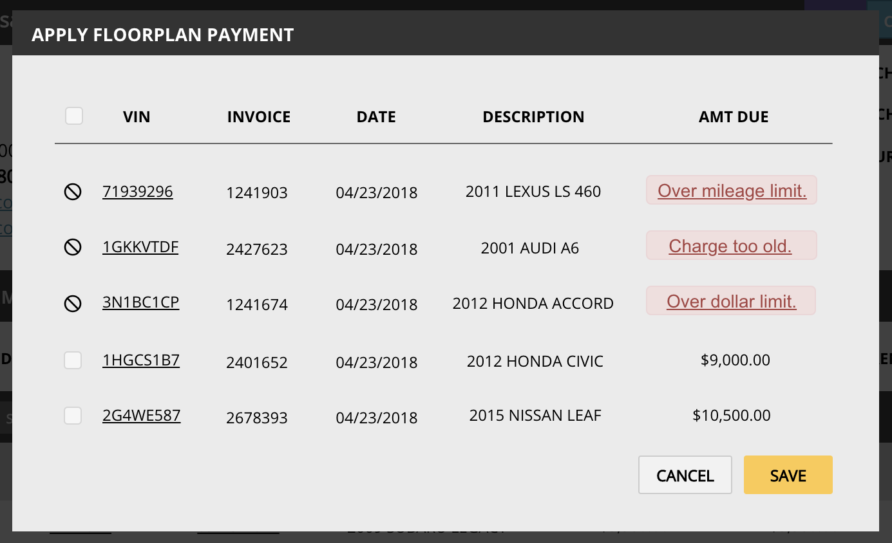The height and width of the screenshot is (543, 892).
Task: Click the VIN column header
Action: coord(137,117)
